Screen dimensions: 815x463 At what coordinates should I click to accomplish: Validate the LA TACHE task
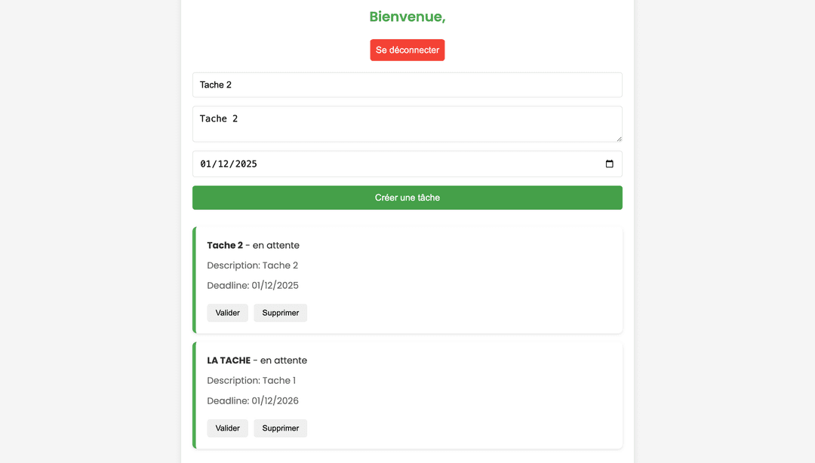click(x=227, y=428)
